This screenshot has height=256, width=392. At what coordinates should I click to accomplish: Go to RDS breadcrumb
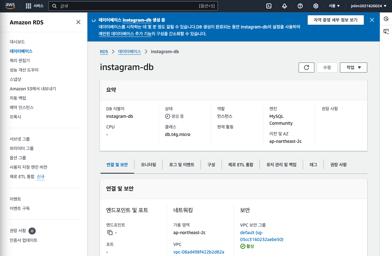coord(104,52)
